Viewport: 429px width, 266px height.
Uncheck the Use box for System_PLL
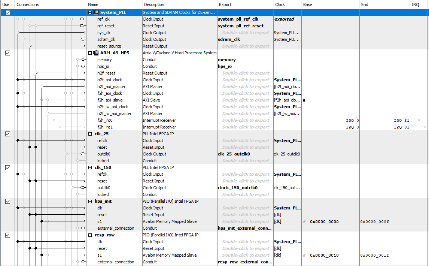coord(7,12)
